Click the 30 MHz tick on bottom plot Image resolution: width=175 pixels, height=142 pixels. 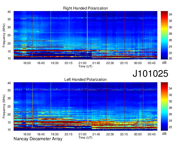[x=9, y=98]
